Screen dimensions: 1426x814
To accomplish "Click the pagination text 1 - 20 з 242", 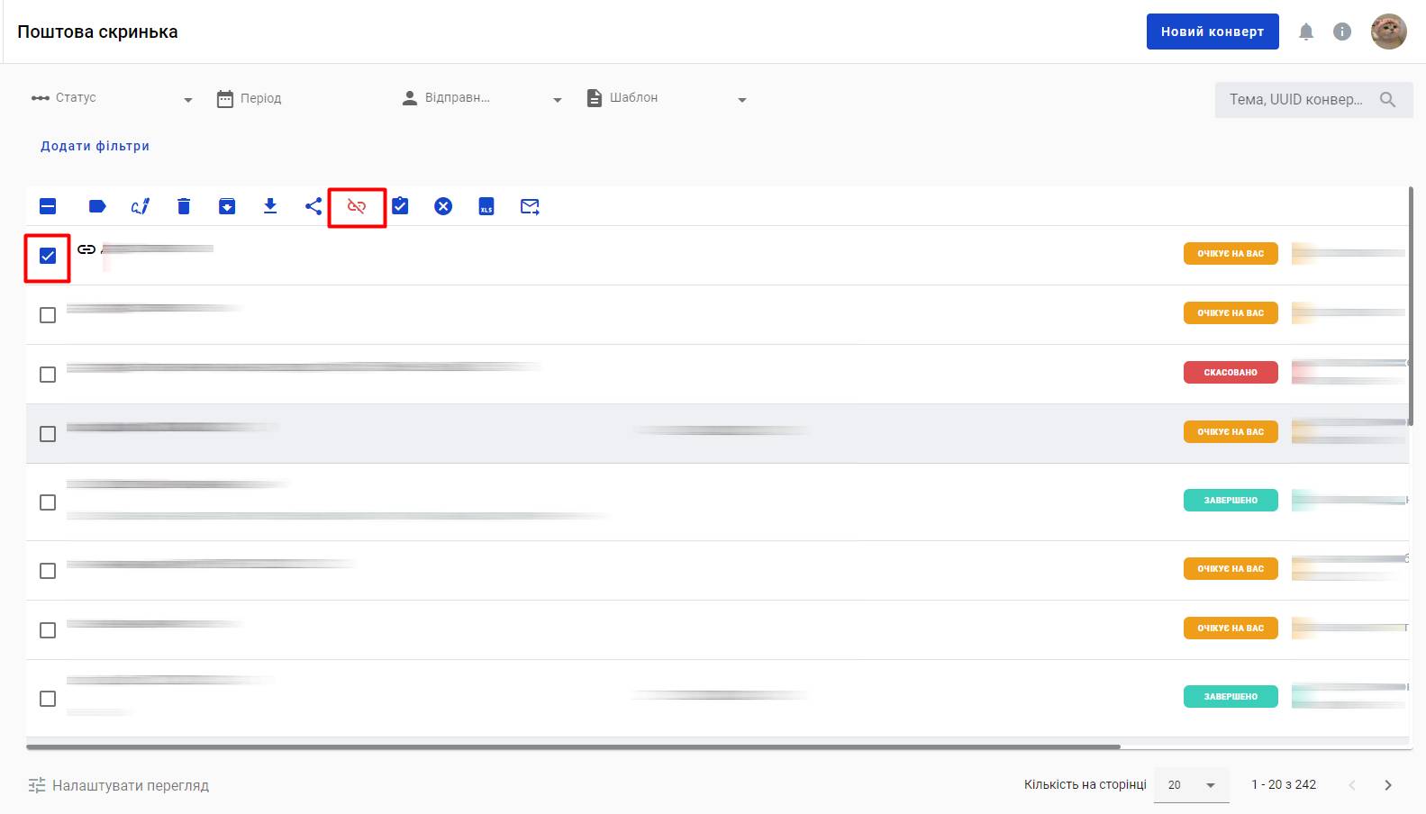I will [x=1284, y=785].
